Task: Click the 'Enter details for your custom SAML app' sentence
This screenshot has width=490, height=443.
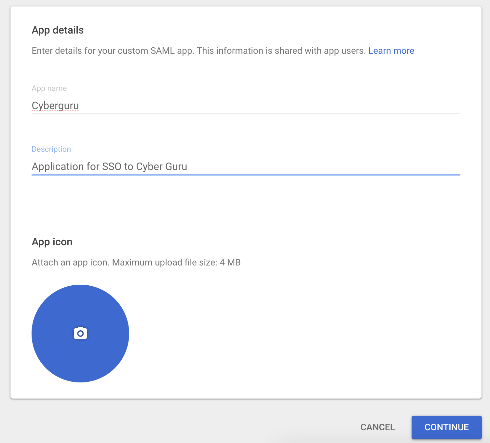Action: tap(113, 51)
